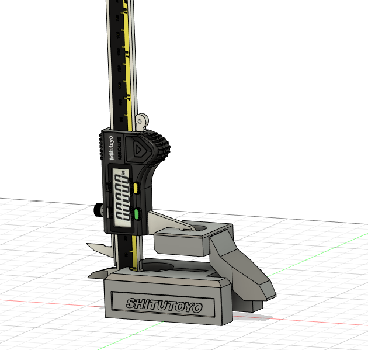
Task: Click the yellow scale strip on the beam
Action: (x=126, y=58)
